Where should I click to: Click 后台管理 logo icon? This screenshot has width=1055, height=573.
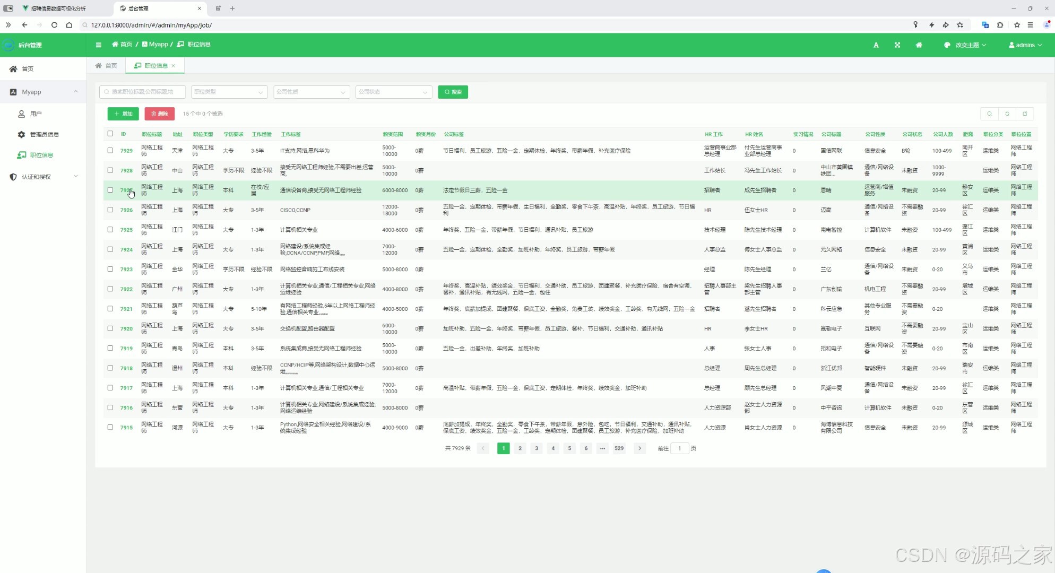click(x=8, y=45)
